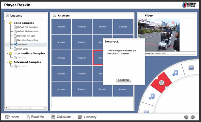The height and width of the screenshot is (122, 201).
Task: Open Default SWF Narration lesson
Action: tap(28, 32)
